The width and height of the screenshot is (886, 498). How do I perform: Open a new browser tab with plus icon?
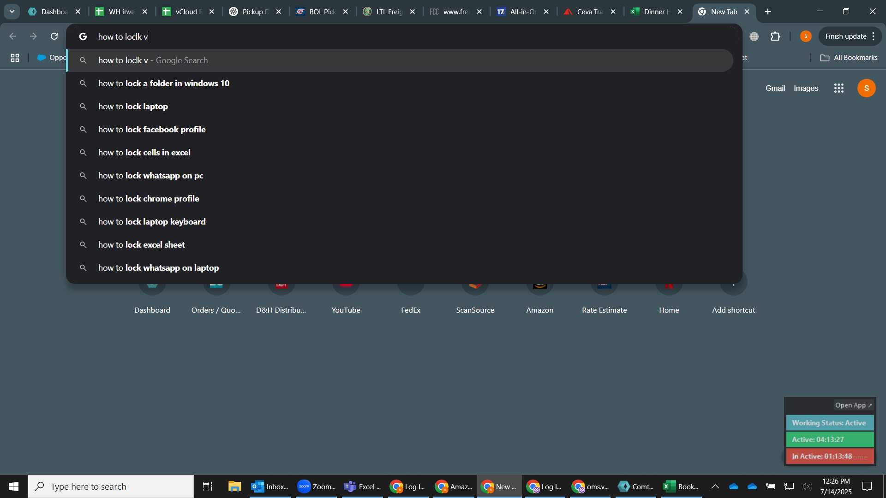[768, 12]
